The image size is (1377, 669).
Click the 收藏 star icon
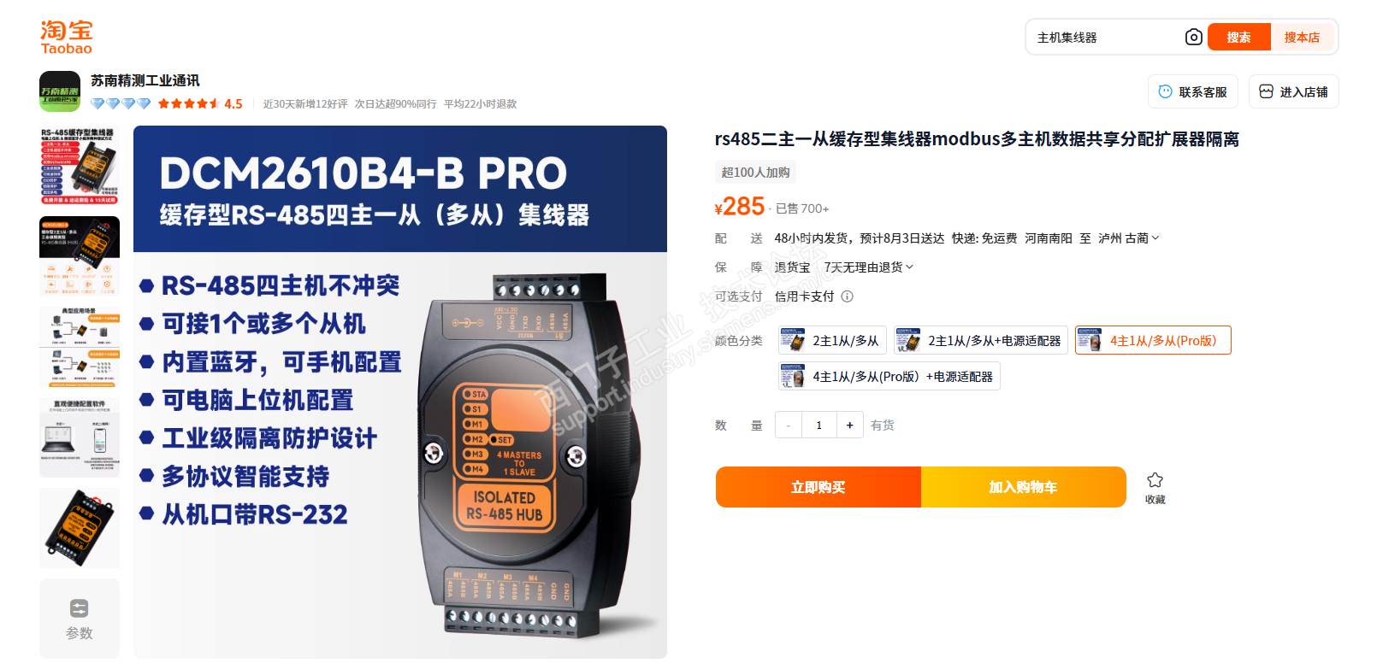tap(1155, 480)
